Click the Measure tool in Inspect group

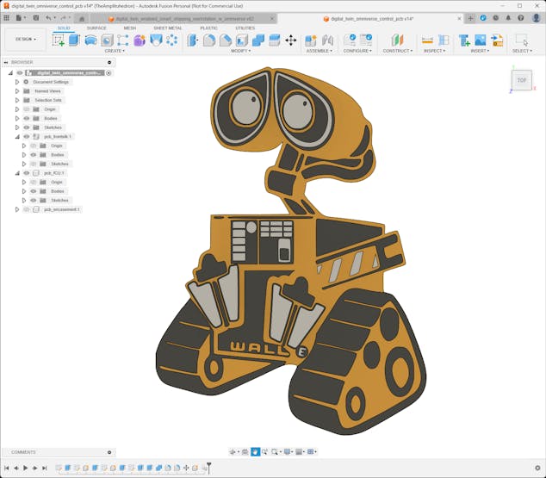tap(428, 40)
